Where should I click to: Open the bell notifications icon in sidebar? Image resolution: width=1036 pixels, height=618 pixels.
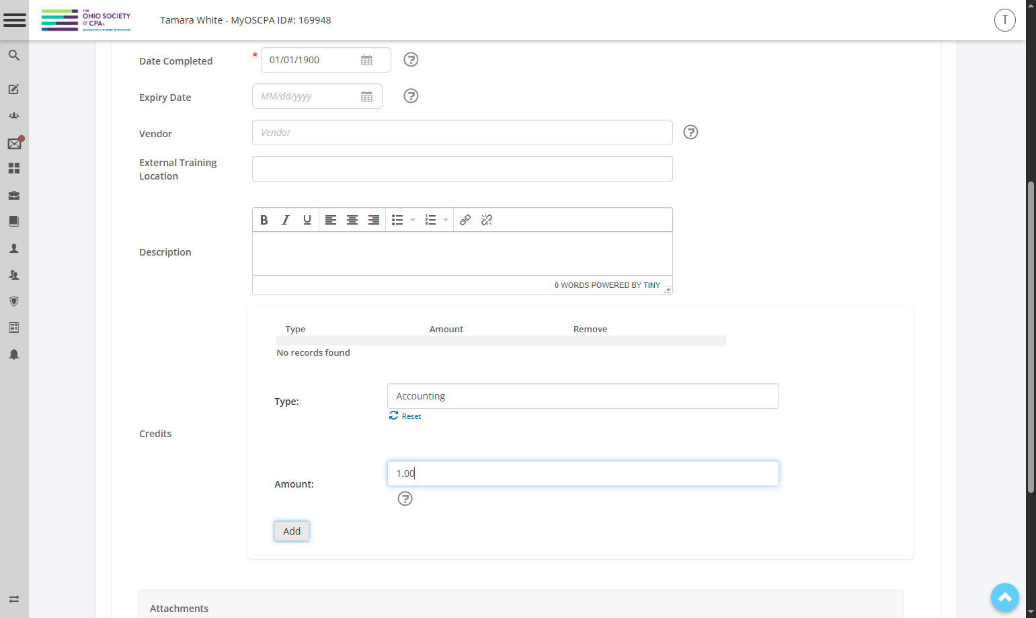click(x=13, y=354)
